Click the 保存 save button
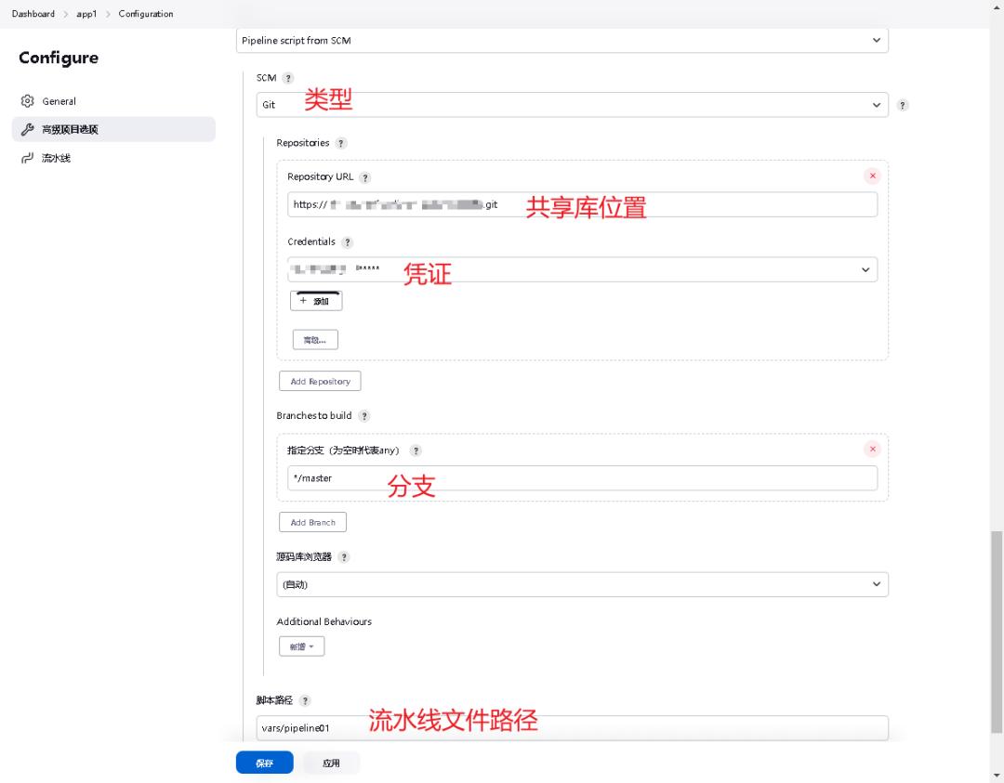This screenshot has width=1004, height=783. pos(264,763)
